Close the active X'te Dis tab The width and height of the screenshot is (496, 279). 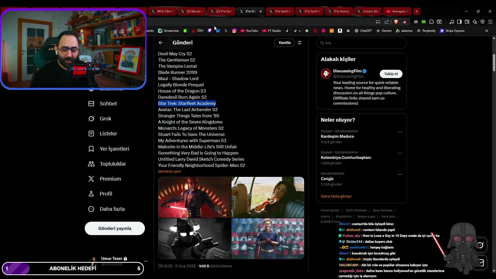pos(260,11)
